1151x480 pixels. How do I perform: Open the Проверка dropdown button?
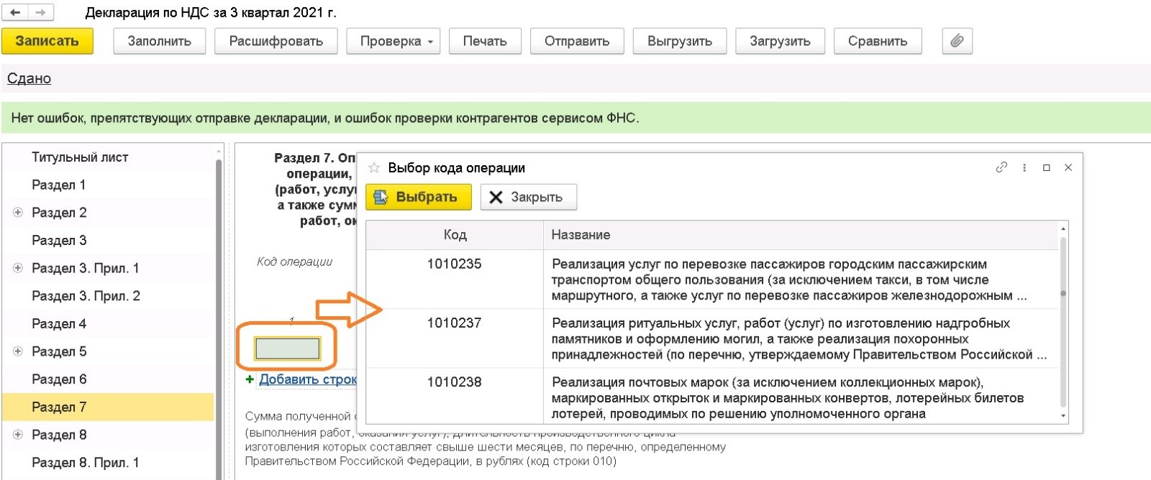point(393,41)
